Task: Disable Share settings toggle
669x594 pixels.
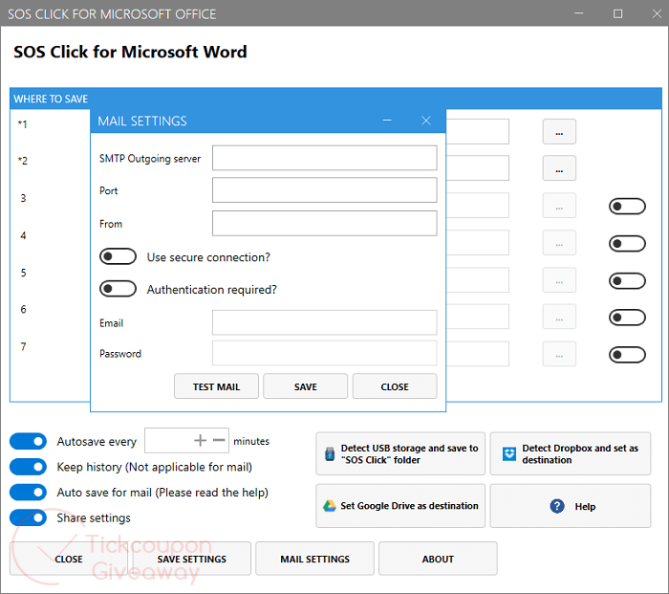Action: point(28,518)
